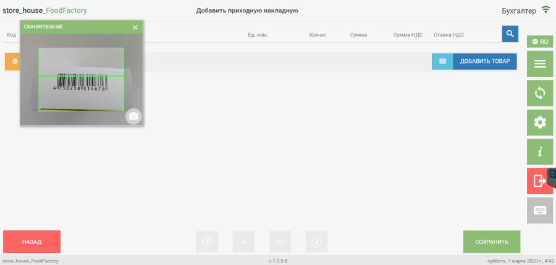Open the hamburger menu in sidebar

[539, 63]
